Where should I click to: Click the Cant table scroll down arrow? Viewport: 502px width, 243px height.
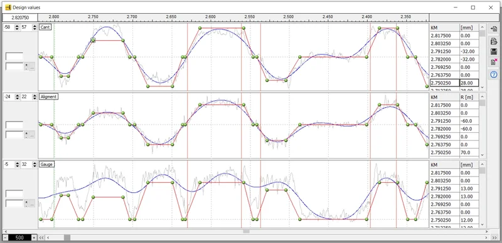point(482,87)
